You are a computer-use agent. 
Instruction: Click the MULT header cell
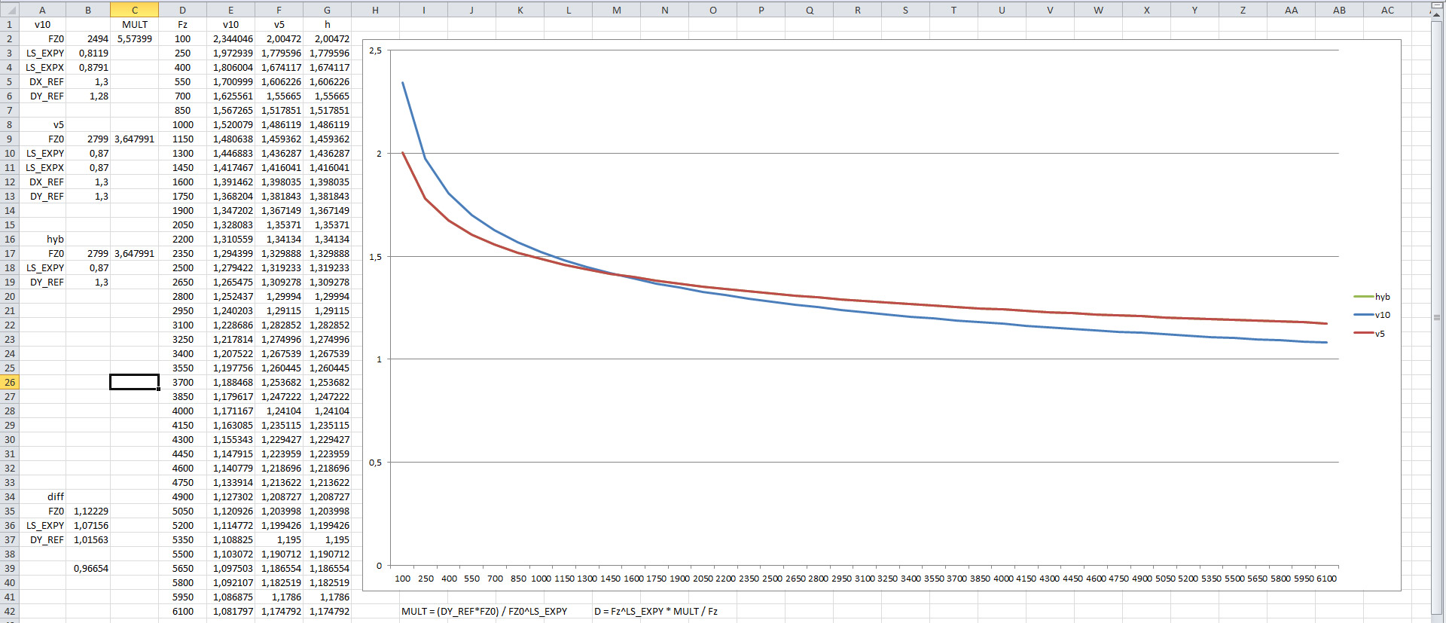[134, 24]
